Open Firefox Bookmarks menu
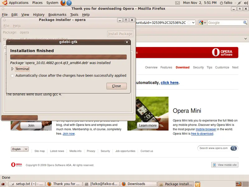This screenshot has width=249, height=187. [57, 15]
